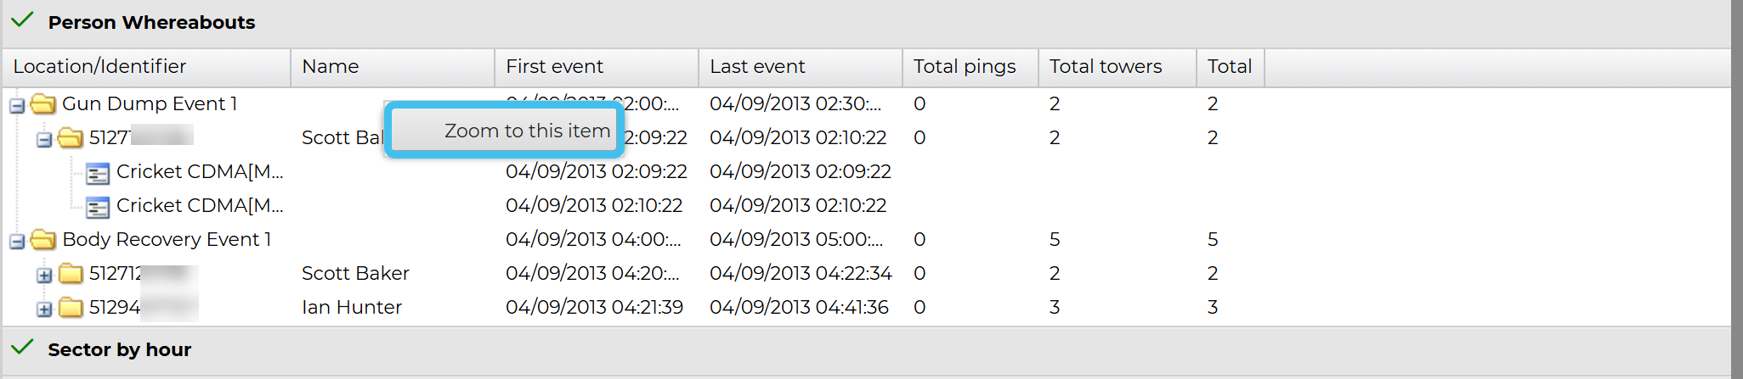
Task: Click the Gun Dump Event 1 folder icon
Action: tap(43, 104)
